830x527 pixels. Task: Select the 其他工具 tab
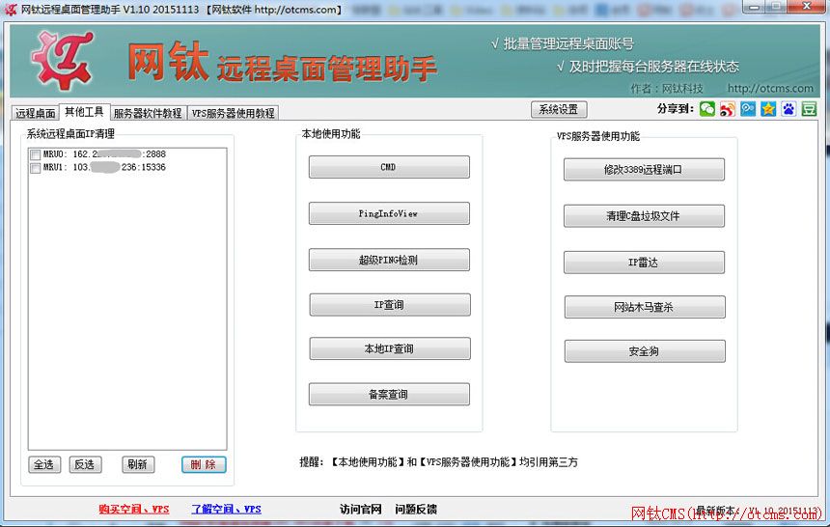click(84, 112)
